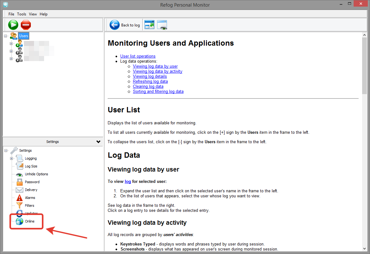This screenshot has height=254, width=370.
Task: Collapse the Users tree node
Action: click(5, 36)
